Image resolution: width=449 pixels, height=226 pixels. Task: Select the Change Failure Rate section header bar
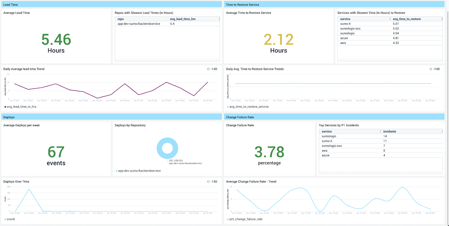tap(334, 117)
